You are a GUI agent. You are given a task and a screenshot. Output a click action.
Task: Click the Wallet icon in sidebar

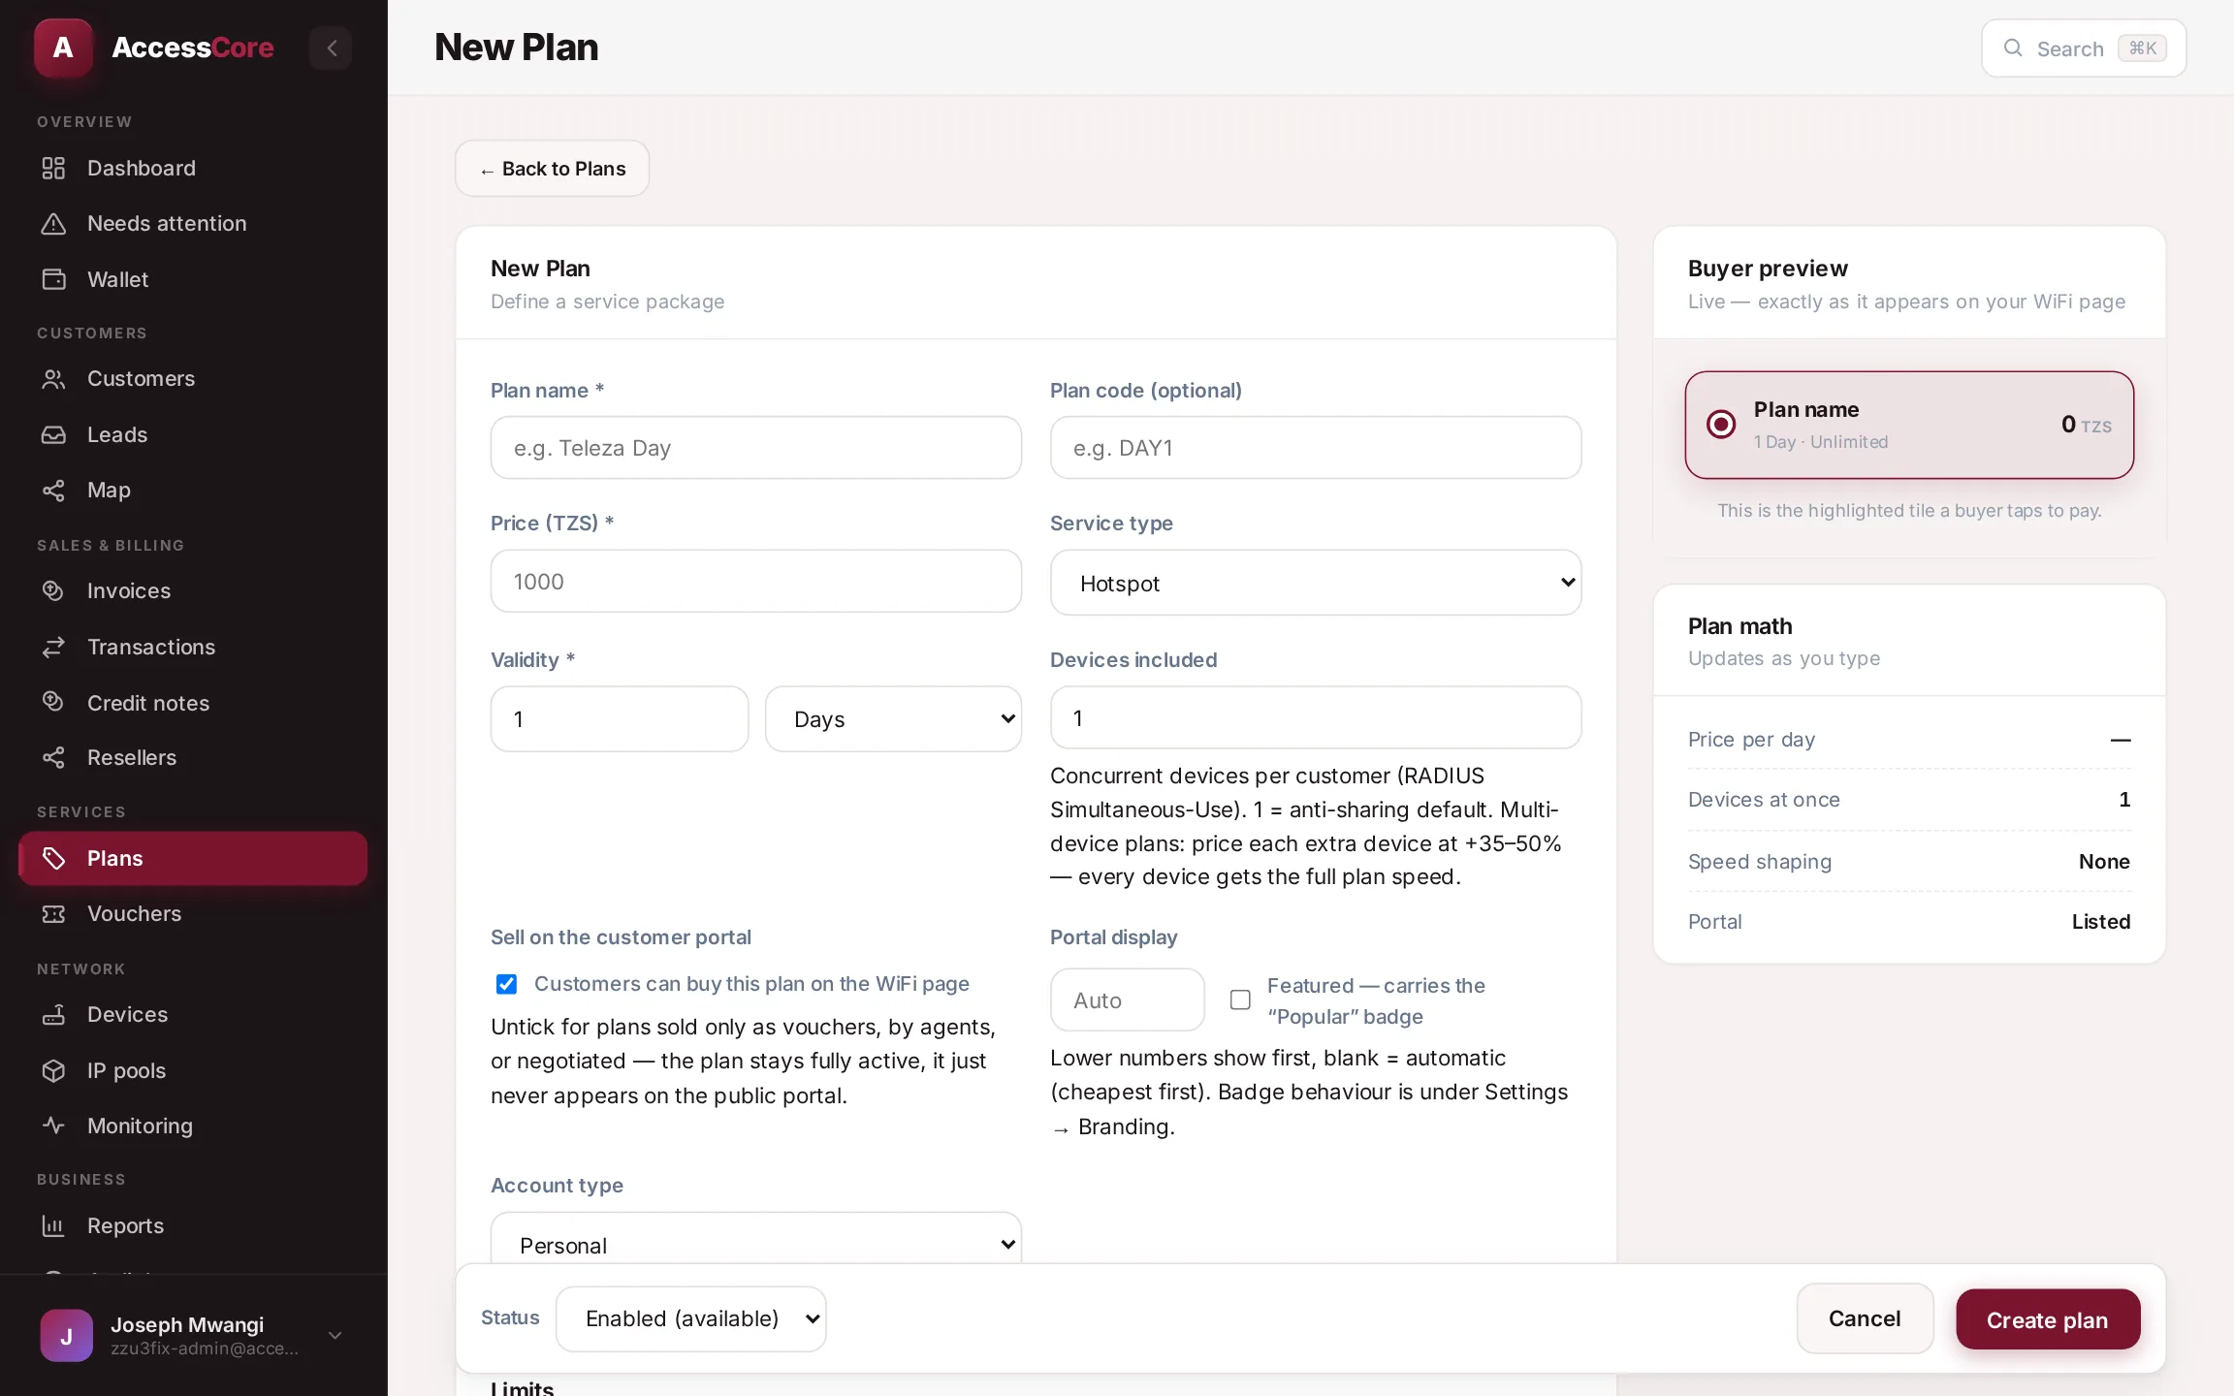(x=53, y=279)
